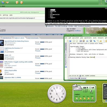The height and width of the screenshot is (107, 107).
Task: Open the Special Stack for Selecting Items link
Action: [17, 41]
